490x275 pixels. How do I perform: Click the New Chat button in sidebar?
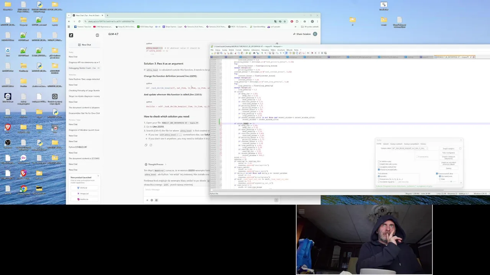[x=84, y=45]
